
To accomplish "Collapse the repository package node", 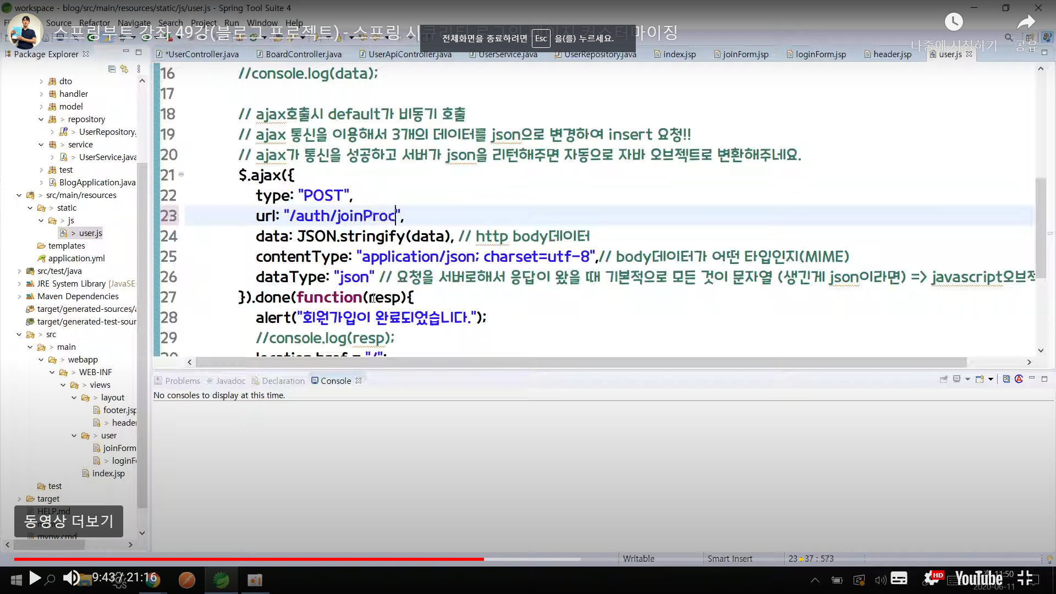I will click(x=41, y=119).
